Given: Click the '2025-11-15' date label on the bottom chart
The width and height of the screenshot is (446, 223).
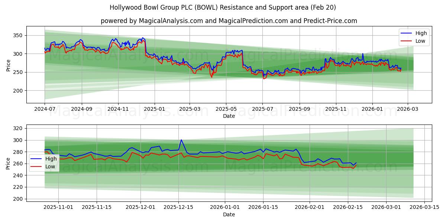Looking at the screenshot, I should coord(97,208).
